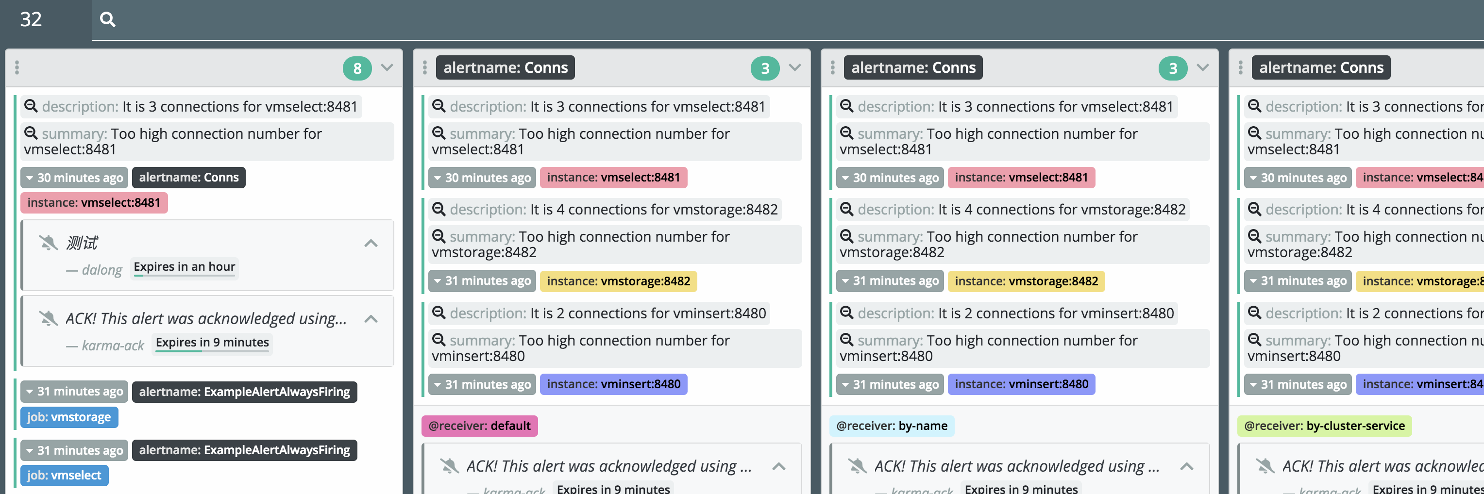Click the blue job: vmstorage label
The width and height of the screenshot is (1484, 494).
(69, 417)
